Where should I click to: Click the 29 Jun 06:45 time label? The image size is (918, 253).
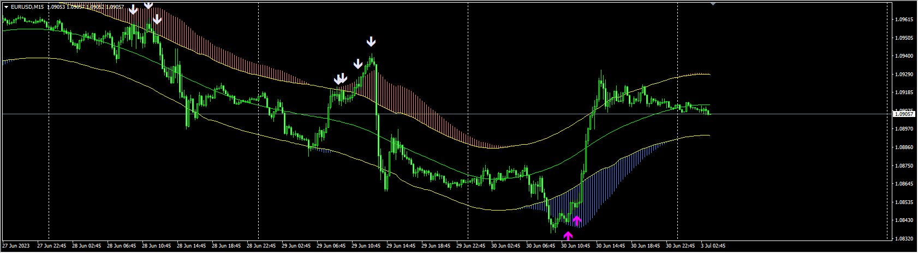tap(331, 246)
